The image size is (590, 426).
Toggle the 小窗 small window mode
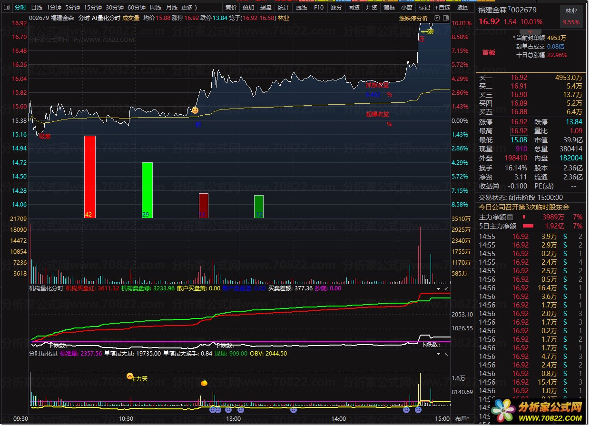pos(406,7)
